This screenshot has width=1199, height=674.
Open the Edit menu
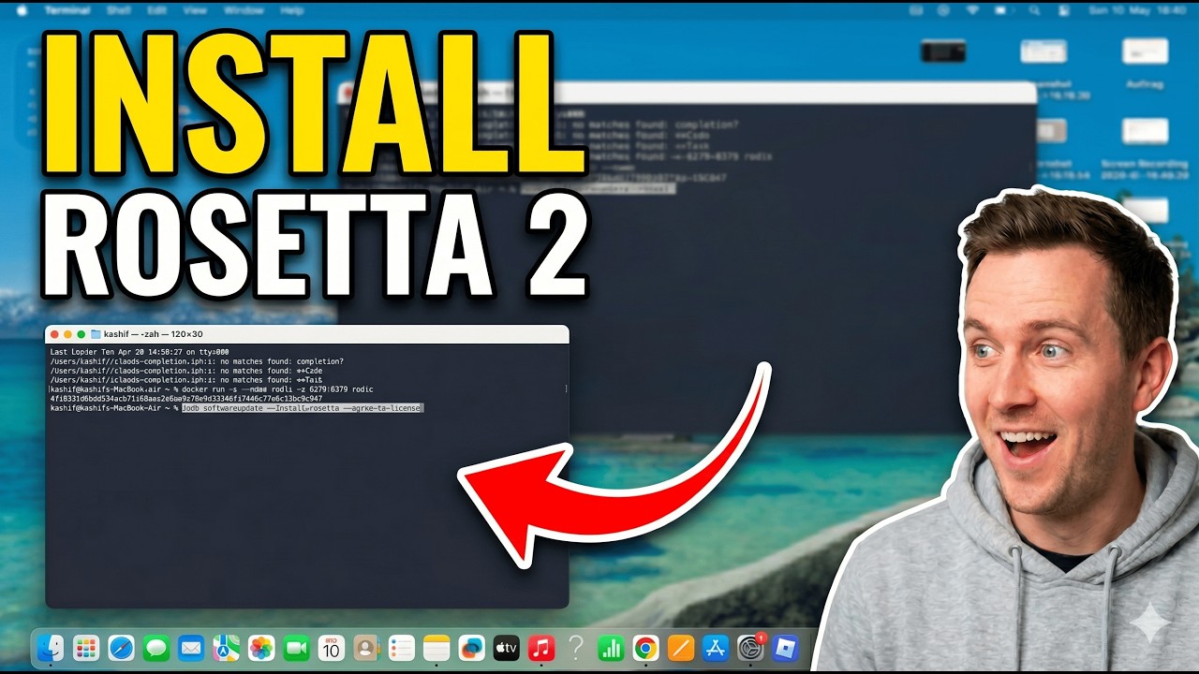157,10
